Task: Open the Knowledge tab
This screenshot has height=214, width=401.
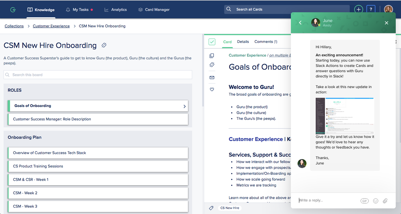Action: pyautogui.click(x=41, y=10)
